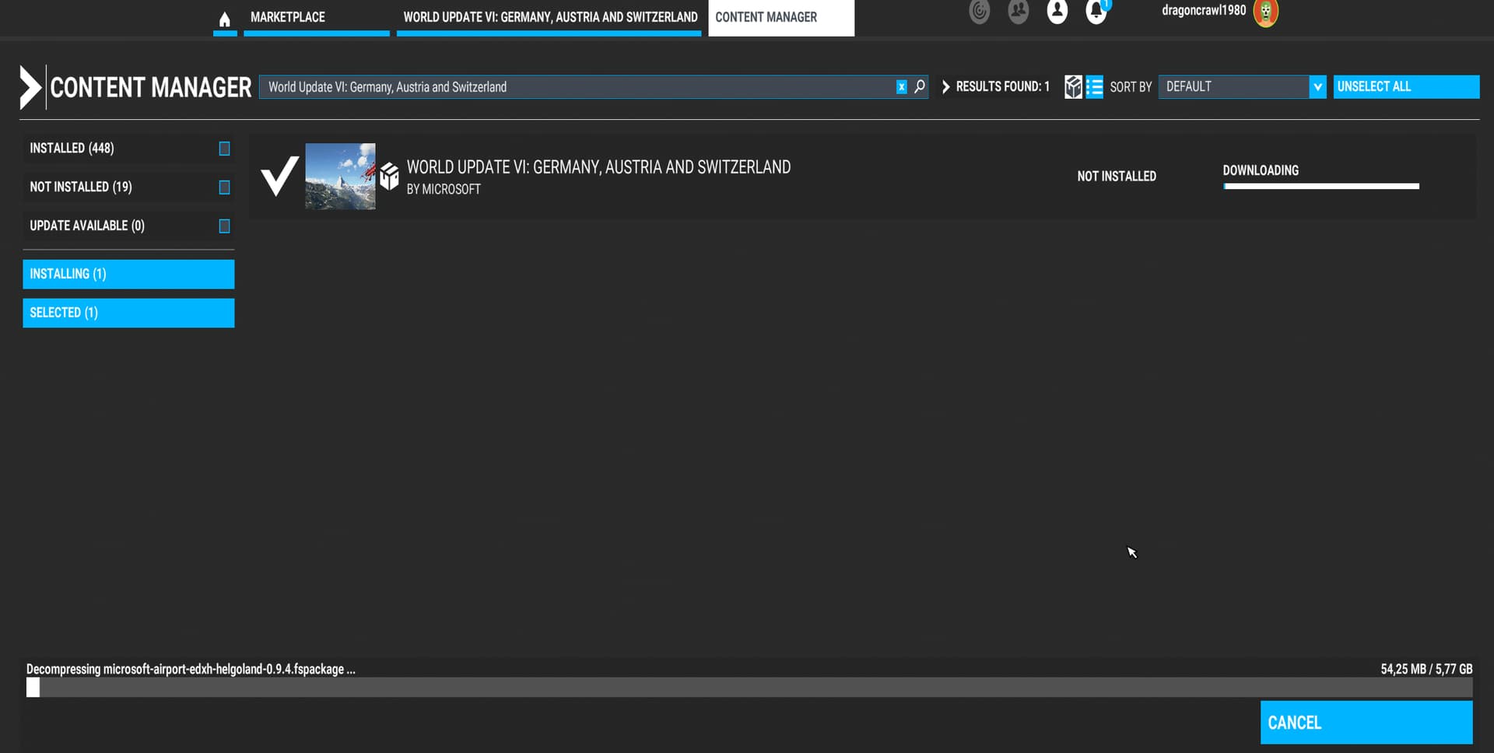Toggle the Not Installed (19) filter checkbox
The image size is (1494, 753).
224,187
